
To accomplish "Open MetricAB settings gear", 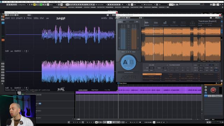I will point(137,22).
